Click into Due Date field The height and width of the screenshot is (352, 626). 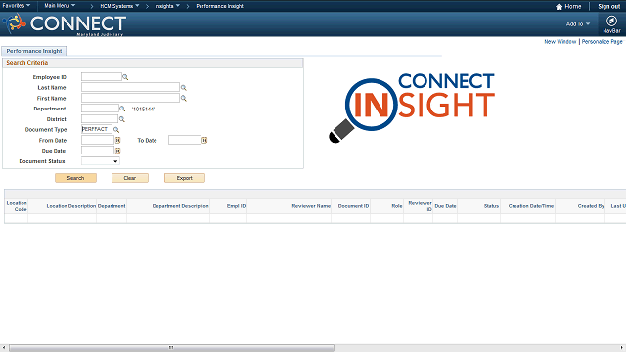tap(98, 151)
